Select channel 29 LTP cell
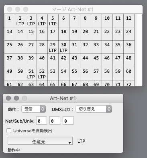This screenshot has height=158, width=147. (x=53, y=47)
